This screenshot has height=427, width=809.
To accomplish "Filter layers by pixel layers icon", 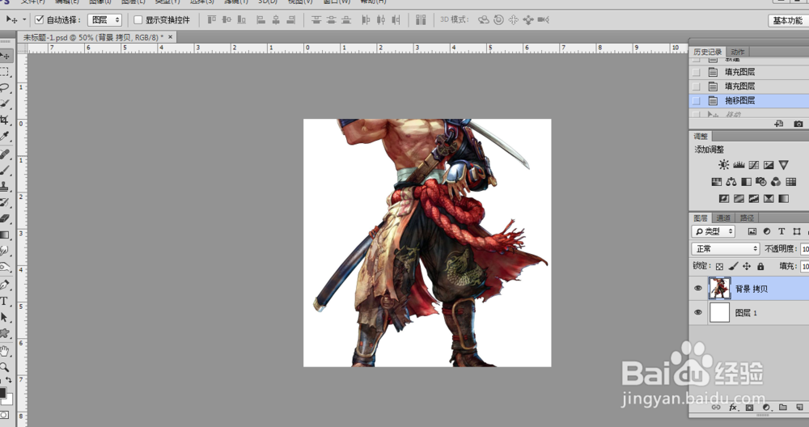I will (x=752, y=231).
